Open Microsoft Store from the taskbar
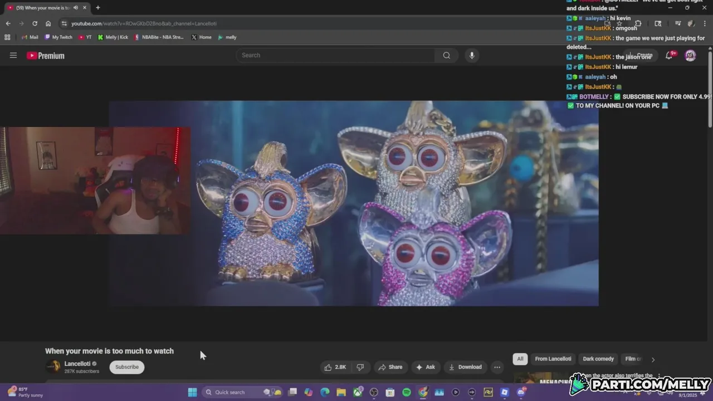Screen dimensions: 713x401 pos(390,392)
